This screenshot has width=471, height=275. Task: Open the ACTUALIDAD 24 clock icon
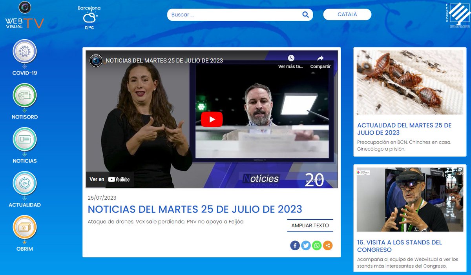25,183
